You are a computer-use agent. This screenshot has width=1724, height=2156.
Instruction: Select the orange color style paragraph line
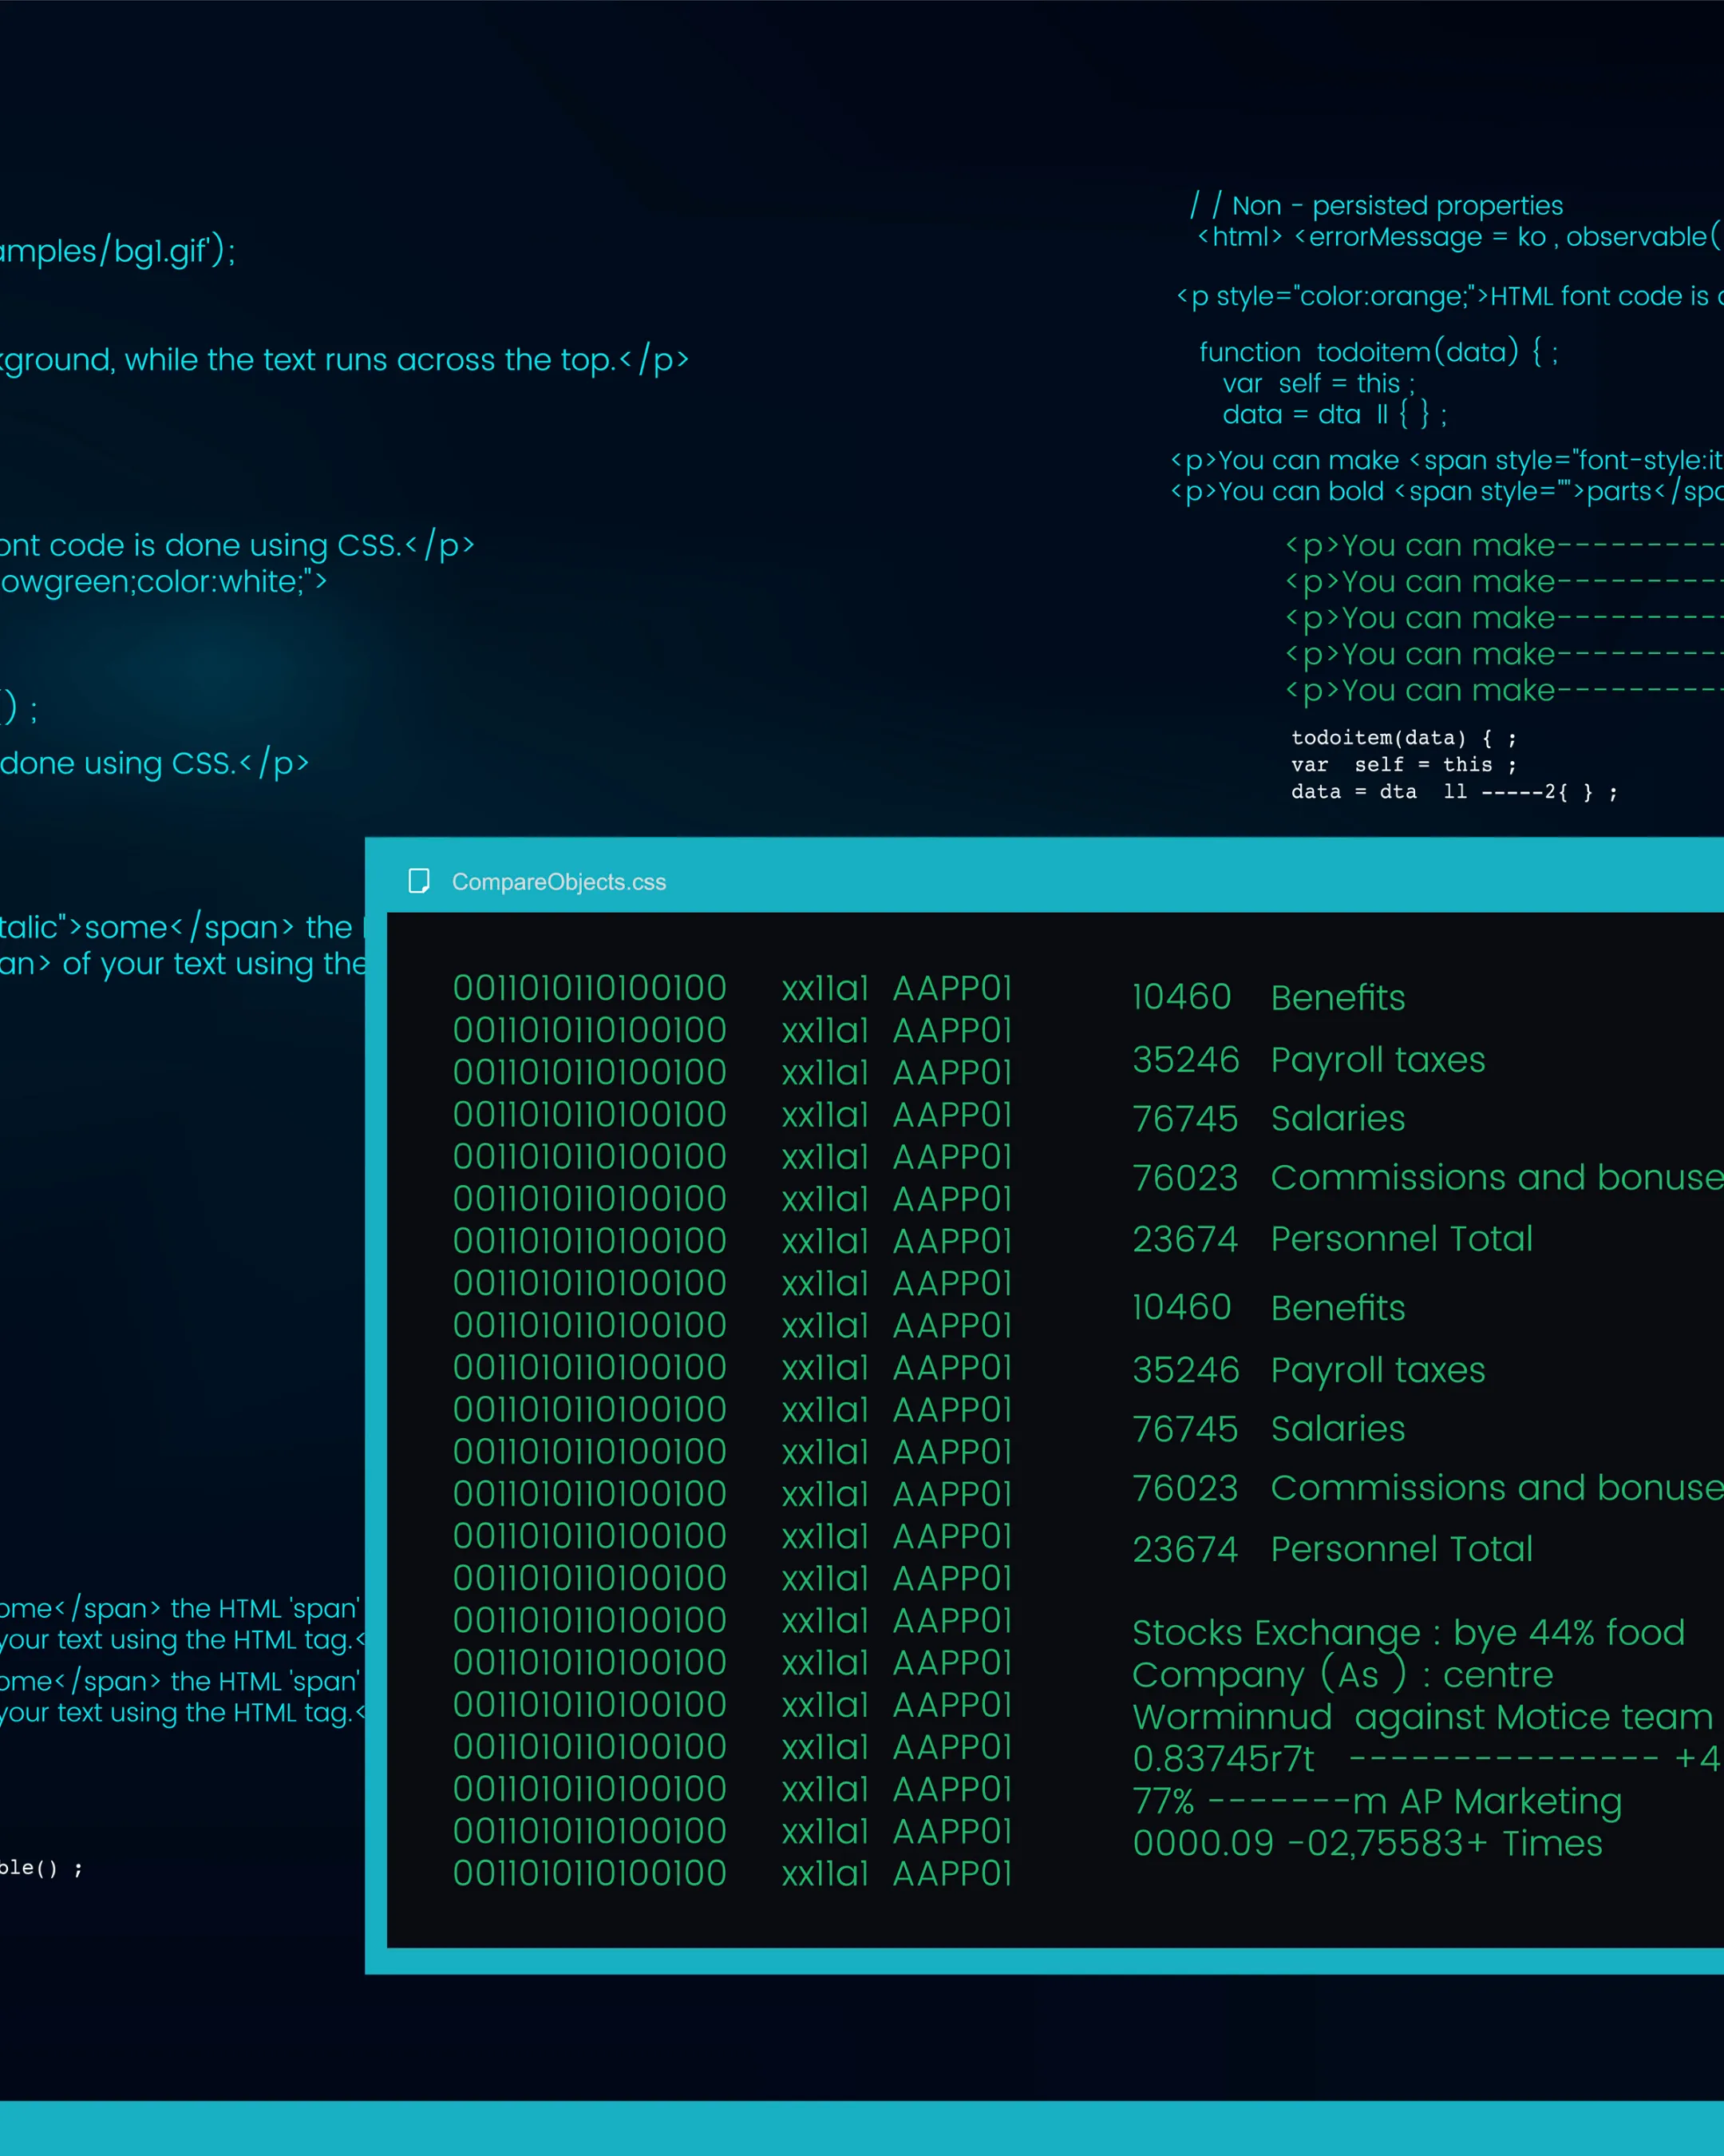point(1449,296)
